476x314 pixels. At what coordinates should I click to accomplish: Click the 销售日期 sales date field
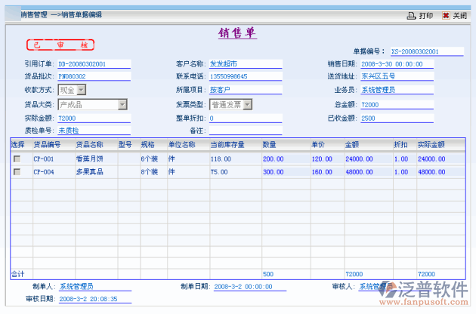pyautogui.click(x=395, y=64)
